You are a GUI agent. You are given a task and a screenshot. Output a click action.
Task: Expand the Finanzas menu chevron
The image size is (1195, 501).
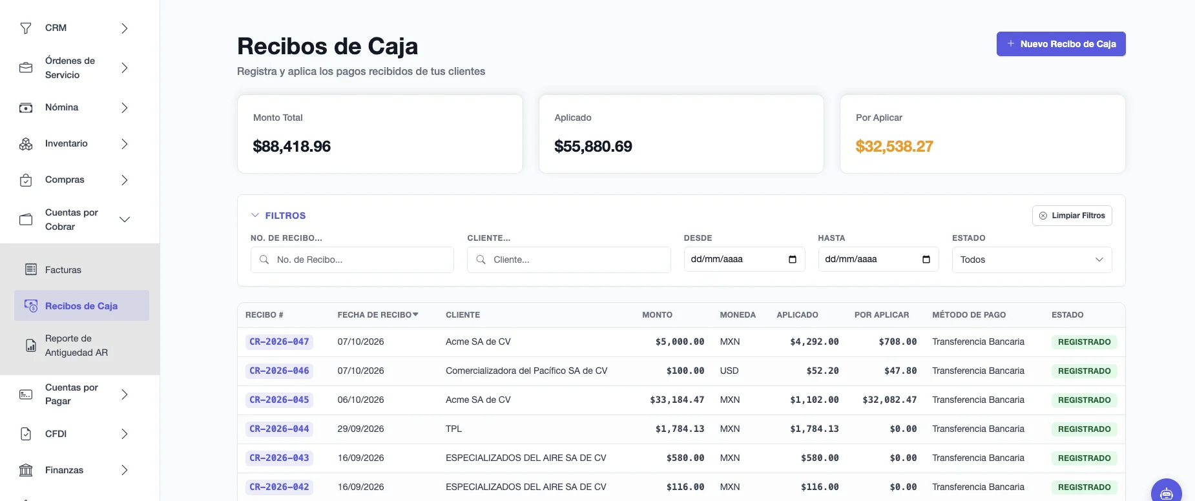(125, 470)
